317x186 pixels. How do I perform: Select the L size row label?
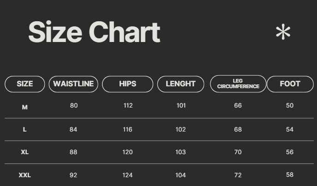[x=25, y=130]
